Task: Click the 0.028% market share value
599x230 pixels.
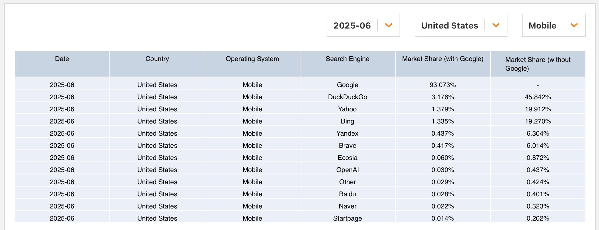Action: pos(443,194)
